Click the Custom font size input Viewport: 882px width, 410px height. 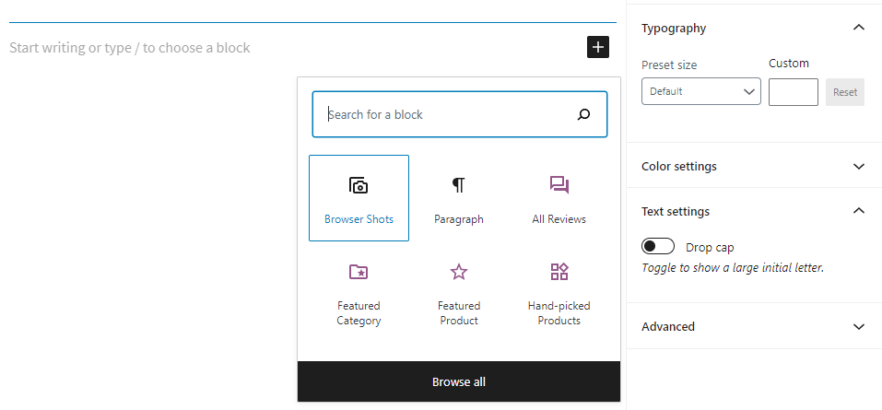pyautogui.click(x=793, y=92)
